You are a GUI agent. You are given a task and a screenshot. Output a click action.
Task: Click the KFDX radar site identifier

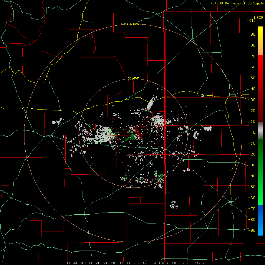coord(159,263)
